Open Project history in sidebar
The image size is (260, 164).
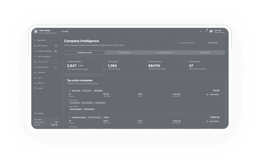pyautogui.click(x=46, y=67)
